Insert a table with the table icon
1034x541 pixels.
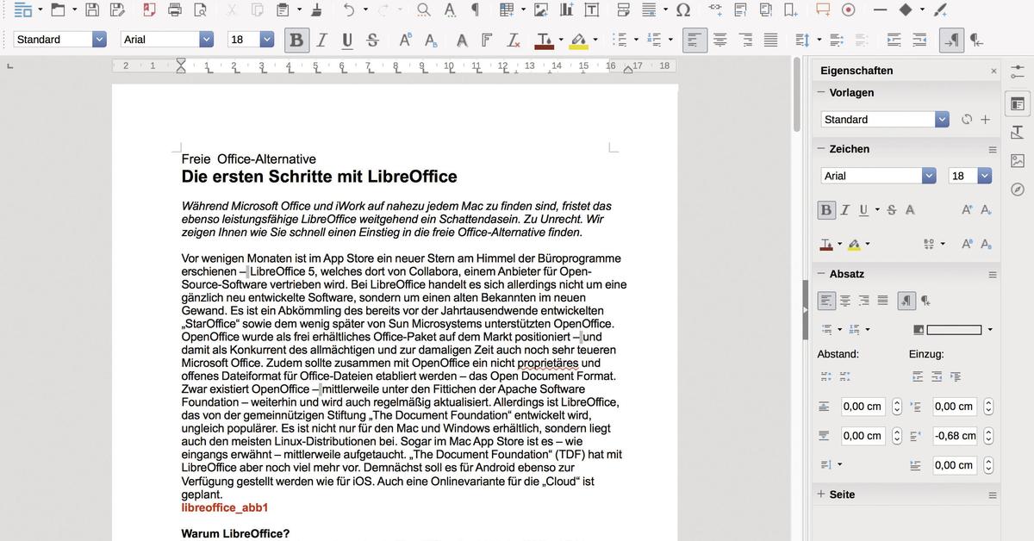[507, 10]
